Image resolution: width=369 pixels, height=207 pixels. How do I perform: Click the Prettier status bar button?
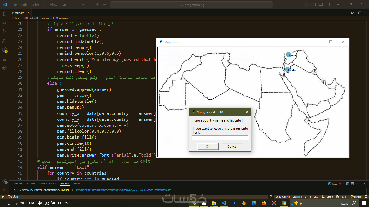(356, 197)
